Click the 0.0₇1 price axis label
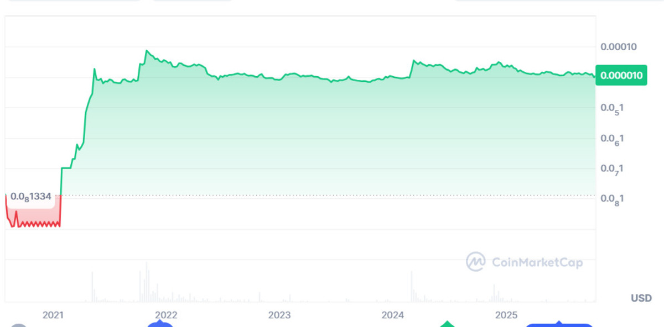Image resolution: width=664 pixels, height=327 pixels. click(x=613, y=169)
